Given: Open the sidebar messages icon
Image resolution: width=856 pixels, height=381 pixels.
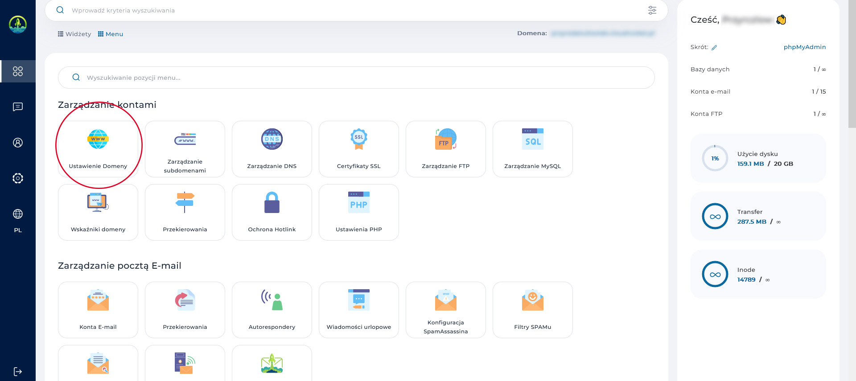Looking at the screenshot, I should coord(18,107).
